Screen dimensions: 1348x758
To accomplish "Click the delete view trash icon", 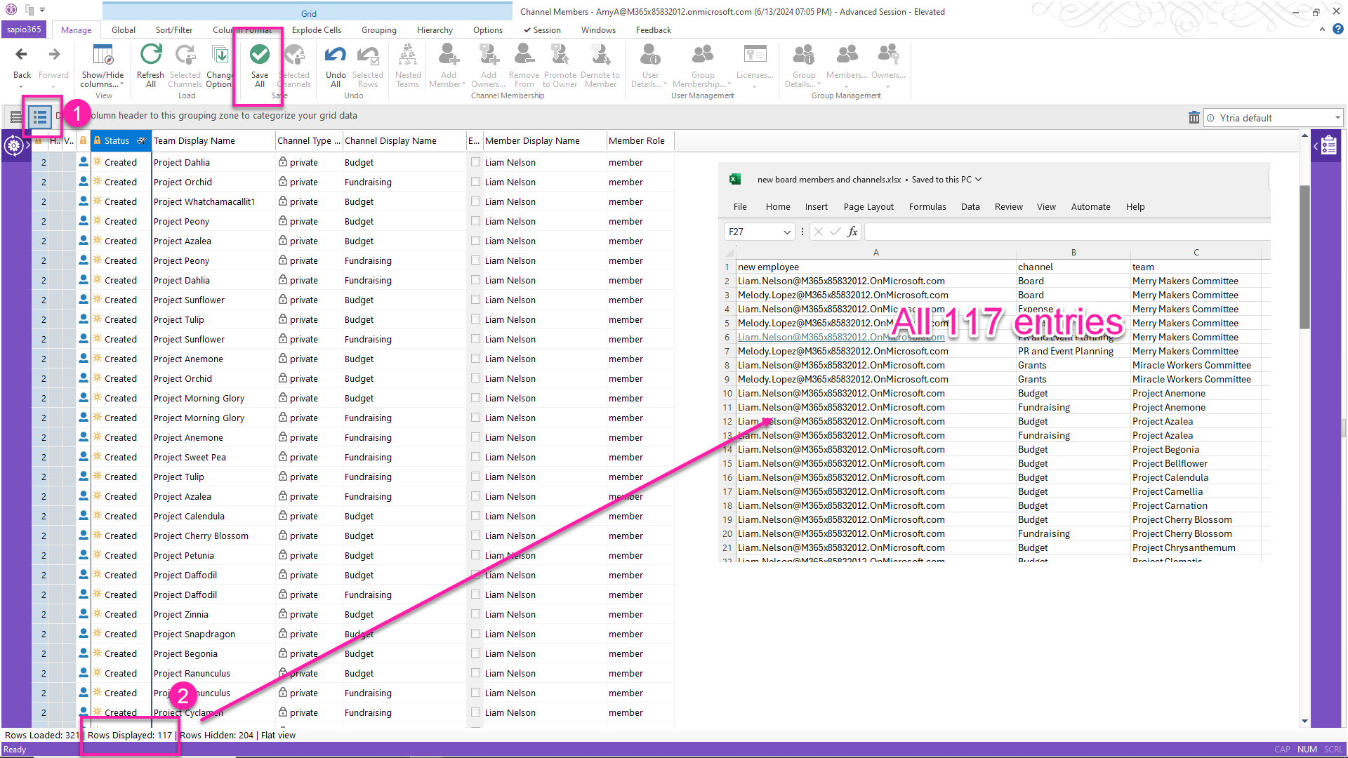I will coord(1194,118).
